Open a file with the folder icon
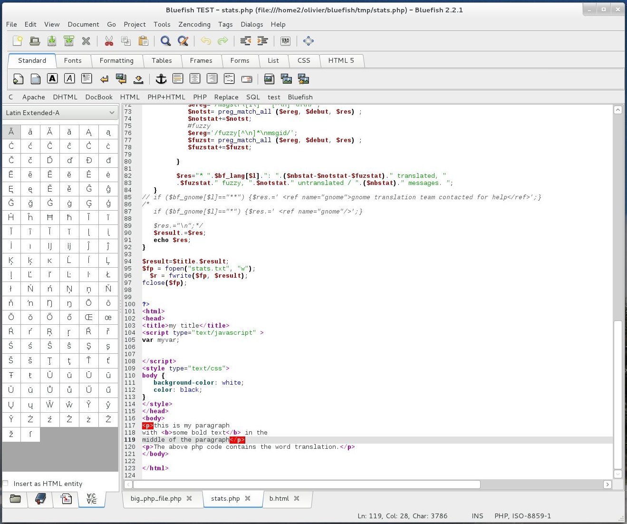627x524 pixels. (35, 41)
